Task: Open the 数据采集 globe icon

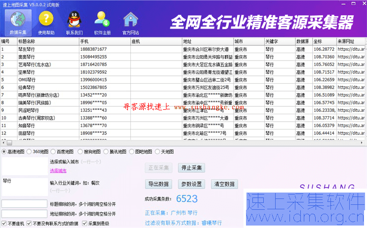Action: (18, 23)
